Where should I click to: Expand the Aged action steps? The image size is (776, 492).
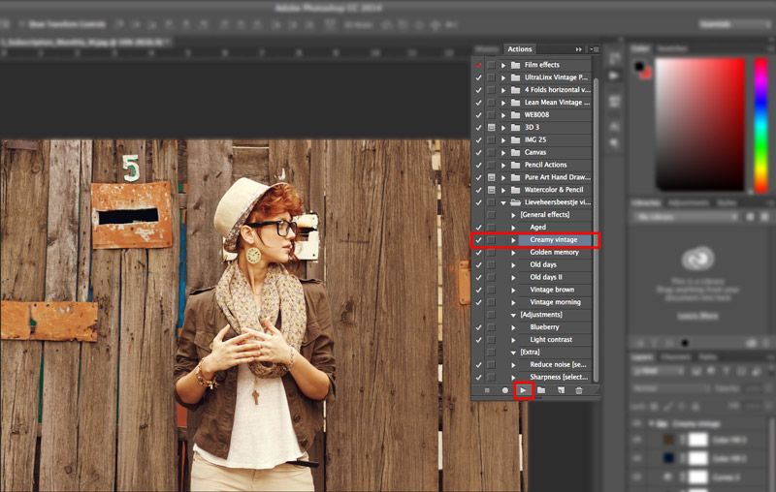(513, 228)
